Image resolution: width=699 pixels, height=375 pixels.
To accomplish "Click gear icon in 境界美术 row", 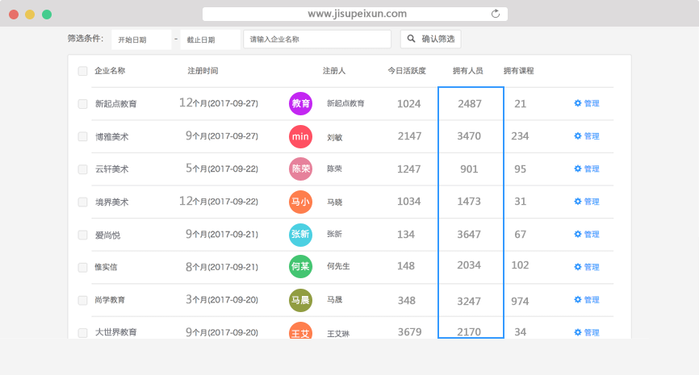I will [x=578, y=202].
